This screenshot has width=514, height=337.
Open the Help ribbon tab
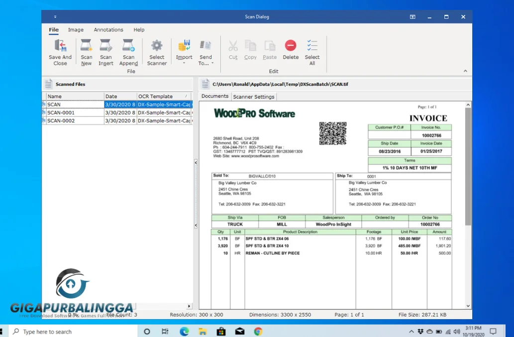(139, 30)
